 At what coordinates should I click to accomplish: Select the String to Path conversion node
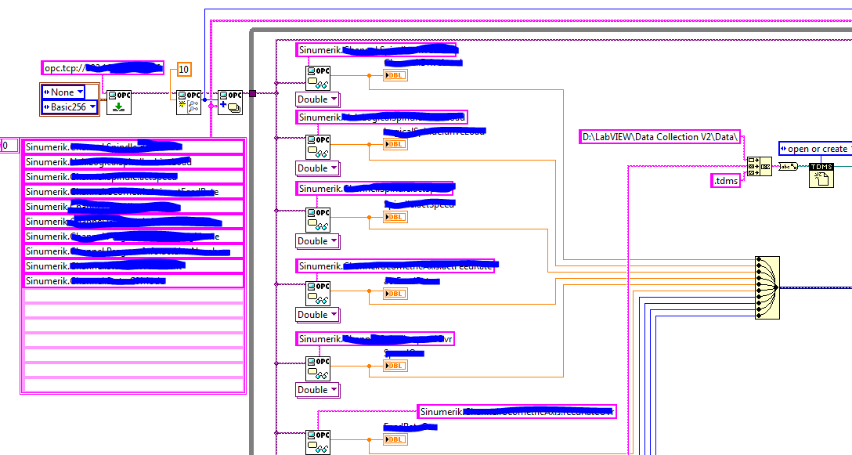(788, 166)
